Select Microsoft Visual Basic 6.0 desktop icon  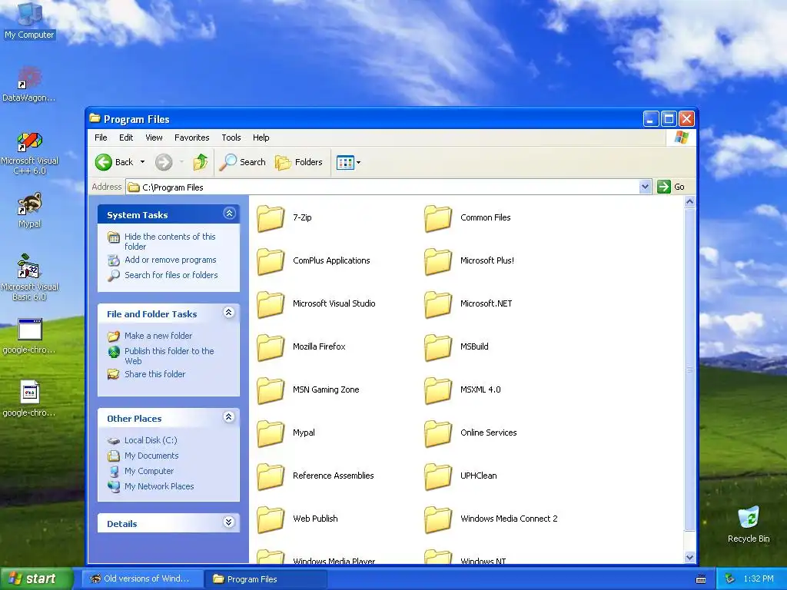[29, 277]
